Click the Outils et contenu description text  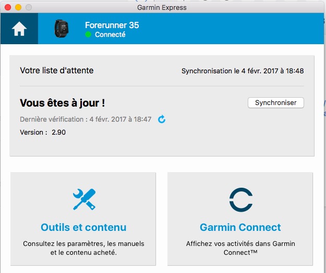pyautogui.click(x=83, y=248)
